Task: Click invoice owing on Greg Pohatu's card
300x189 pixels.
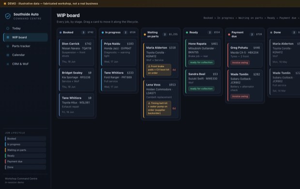Action: 240,63
